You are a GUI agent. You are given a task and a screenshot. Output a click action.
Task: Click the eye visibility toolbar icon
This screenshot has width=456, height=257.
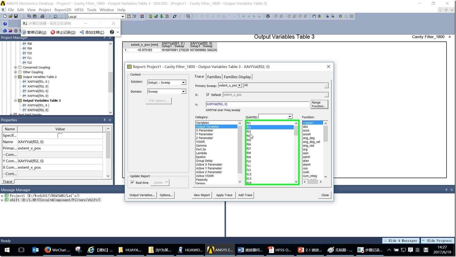pyautogui.click(x=268, y=16)
